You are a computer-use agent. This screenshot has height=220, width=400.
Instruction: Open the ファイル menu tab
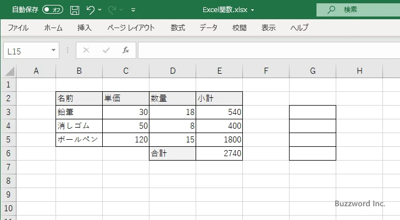point(18,28)
